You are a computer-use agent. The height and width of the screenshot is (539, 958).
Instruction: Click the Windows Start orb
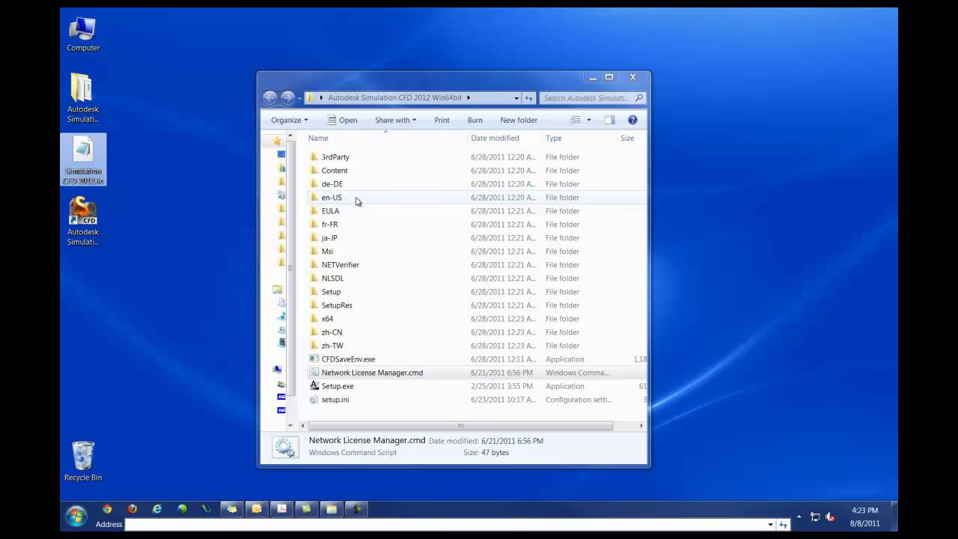click(76, 515)
